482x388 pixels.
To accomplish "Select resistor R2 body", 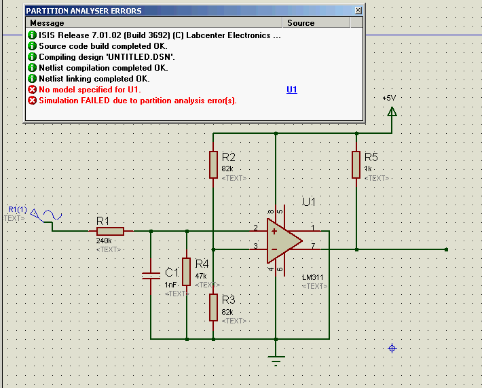I will (x=213, y=164).
